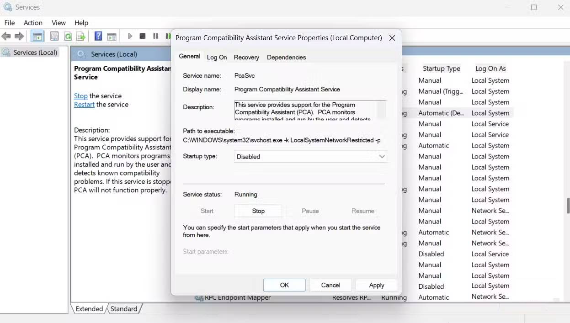Click the Start Service toolbar icon
Image resolution: width=570 pixels, height=323 pixels.
[x=130, y=36]
